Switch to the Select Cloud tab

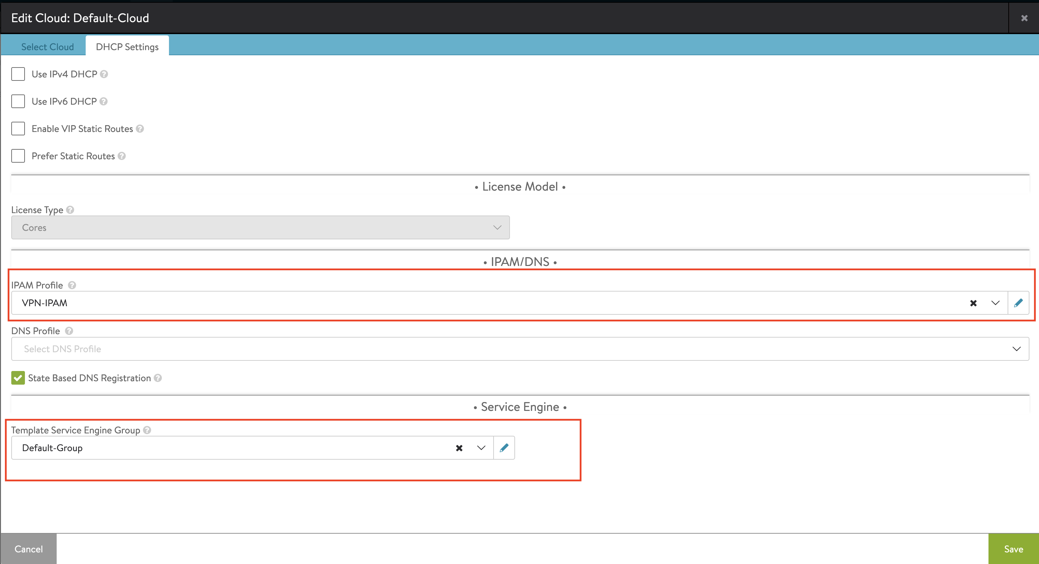(47, 46)
